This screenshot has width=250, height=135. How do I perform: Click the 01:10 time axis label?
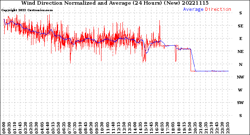click(15, 128)
